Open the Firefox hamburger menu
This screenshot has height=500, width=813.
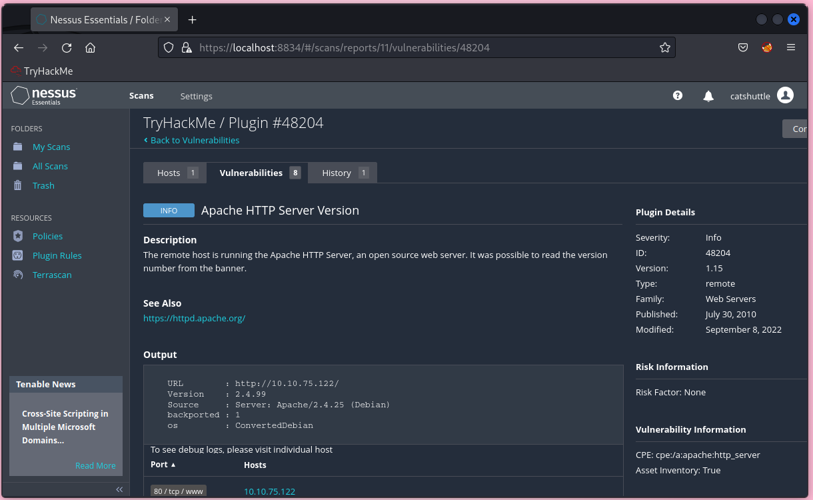click(x=791, y=47)
